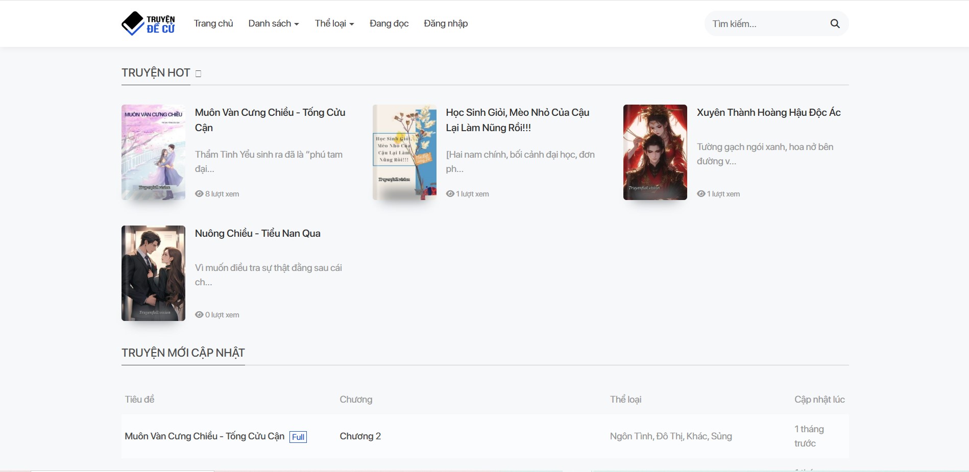Click the Truyện Đề Cử site logo

[148, 23]
